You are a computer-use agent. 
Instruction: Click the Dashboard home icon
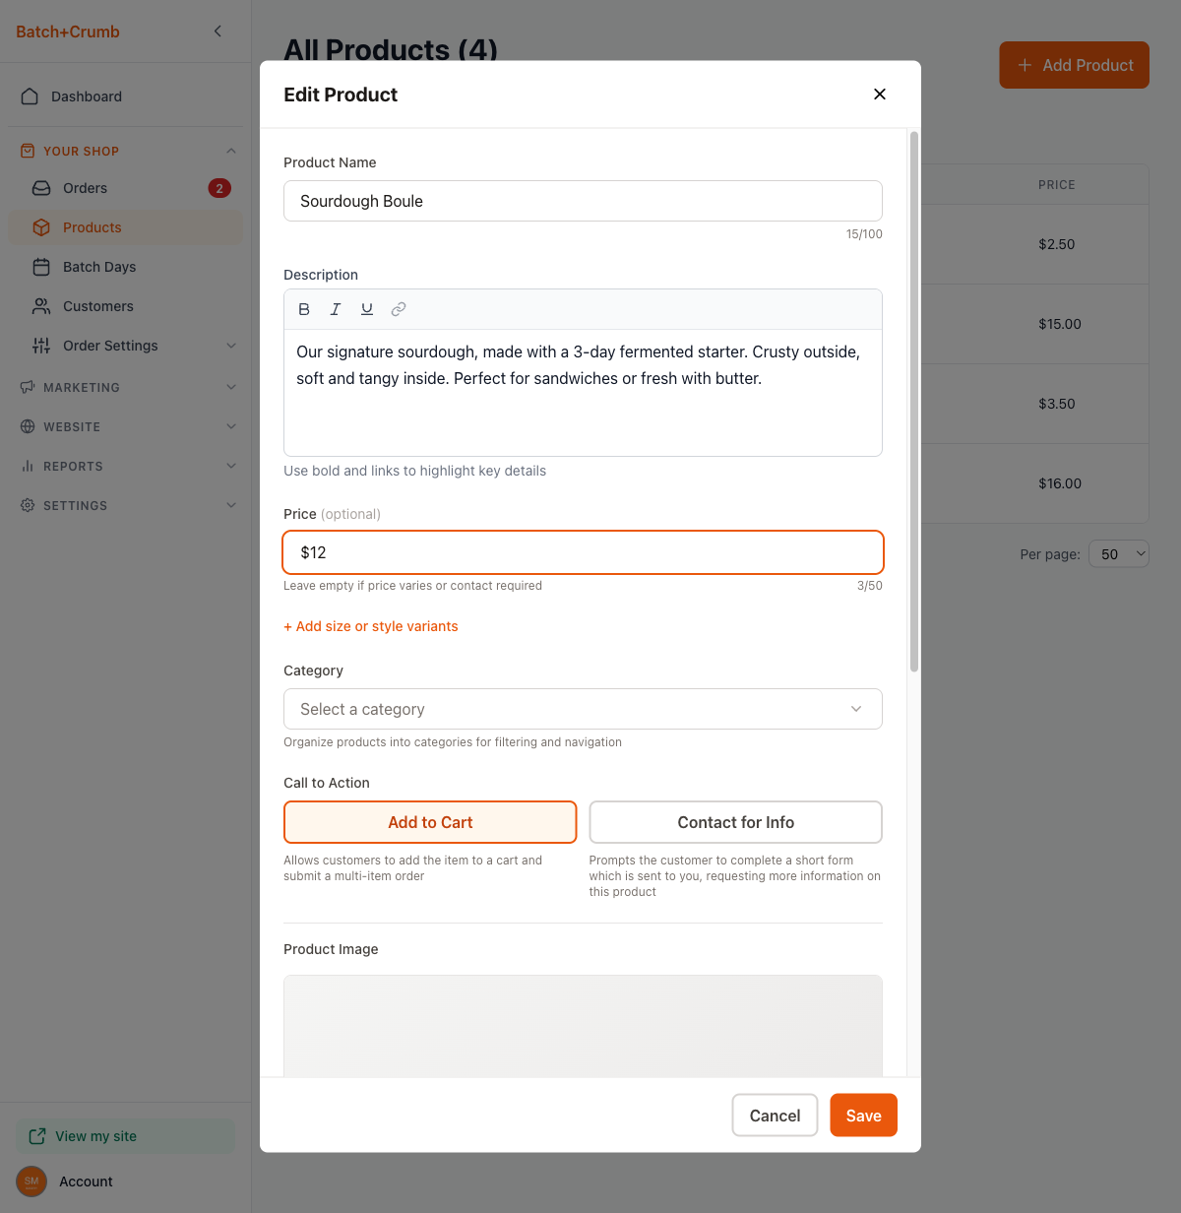30,96
